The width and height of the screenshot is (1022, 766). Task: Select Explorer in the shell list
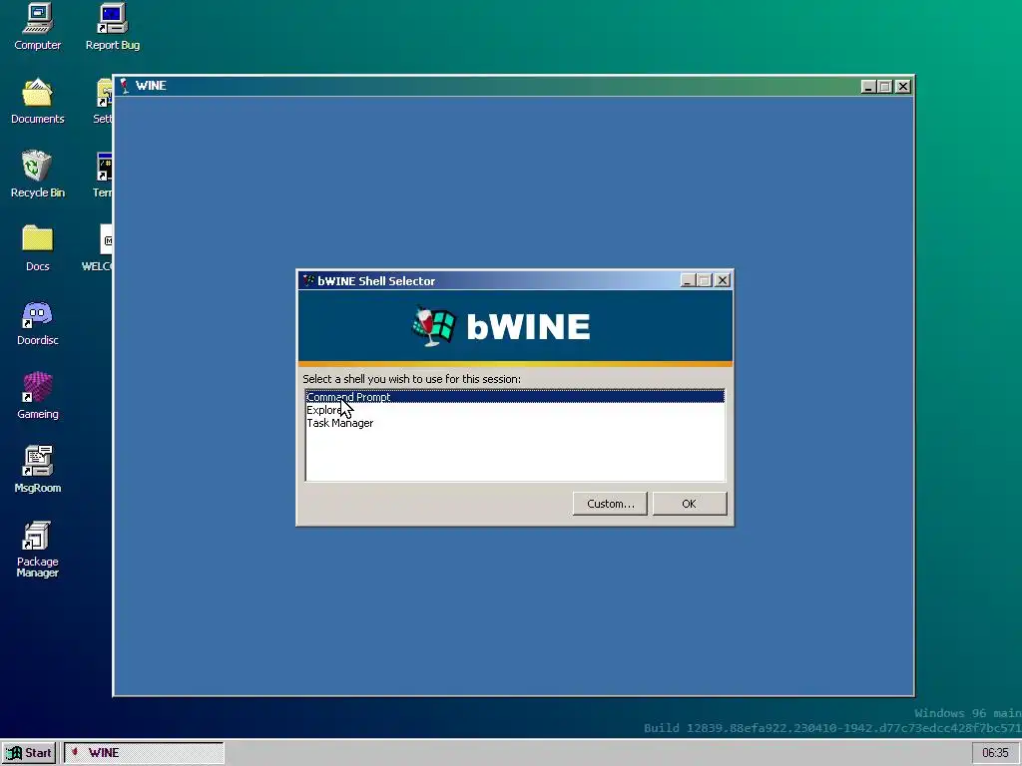click(515, 410)
